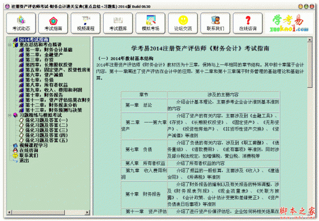Collapse the 重点总结和考点精讲 tree branch
This screenshot has width=319, height=221.
coord(10,45)
